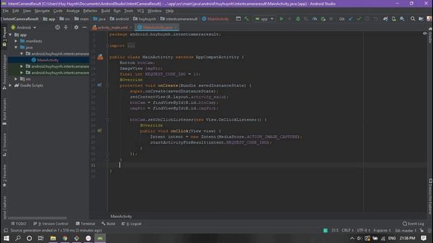433x243 pixels.
Task: Open the TODO tool window button
Action: (x=18, y=223)
